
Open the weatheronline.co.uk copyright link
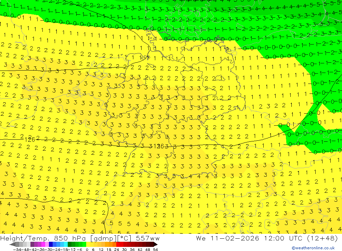(x=313, y=248)
